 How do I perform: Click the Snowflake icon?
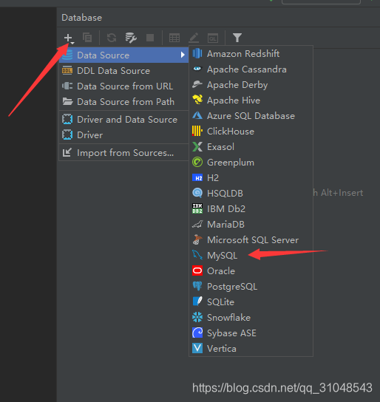tap(197, 317)
